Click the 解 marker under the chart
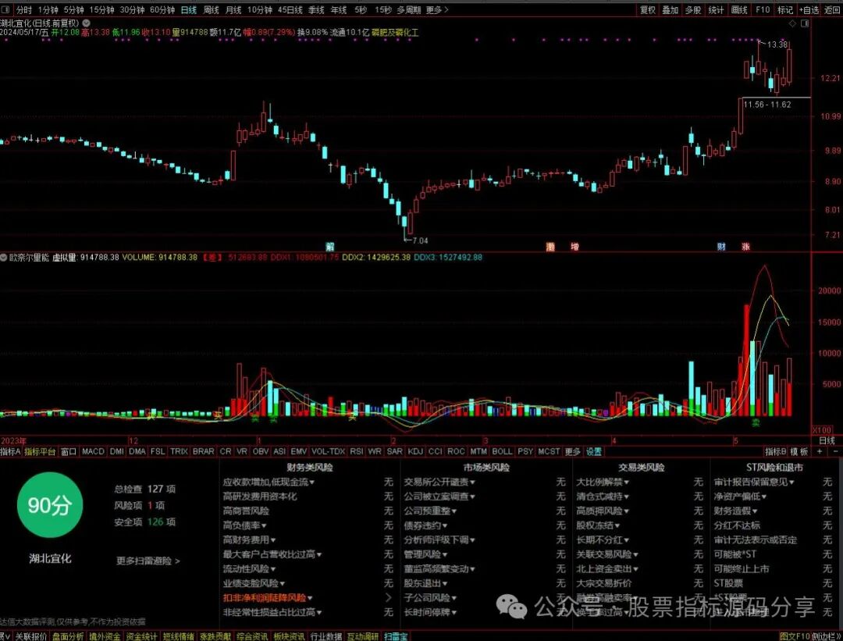Viewport: 843px width, 641px height. [330, 247]
